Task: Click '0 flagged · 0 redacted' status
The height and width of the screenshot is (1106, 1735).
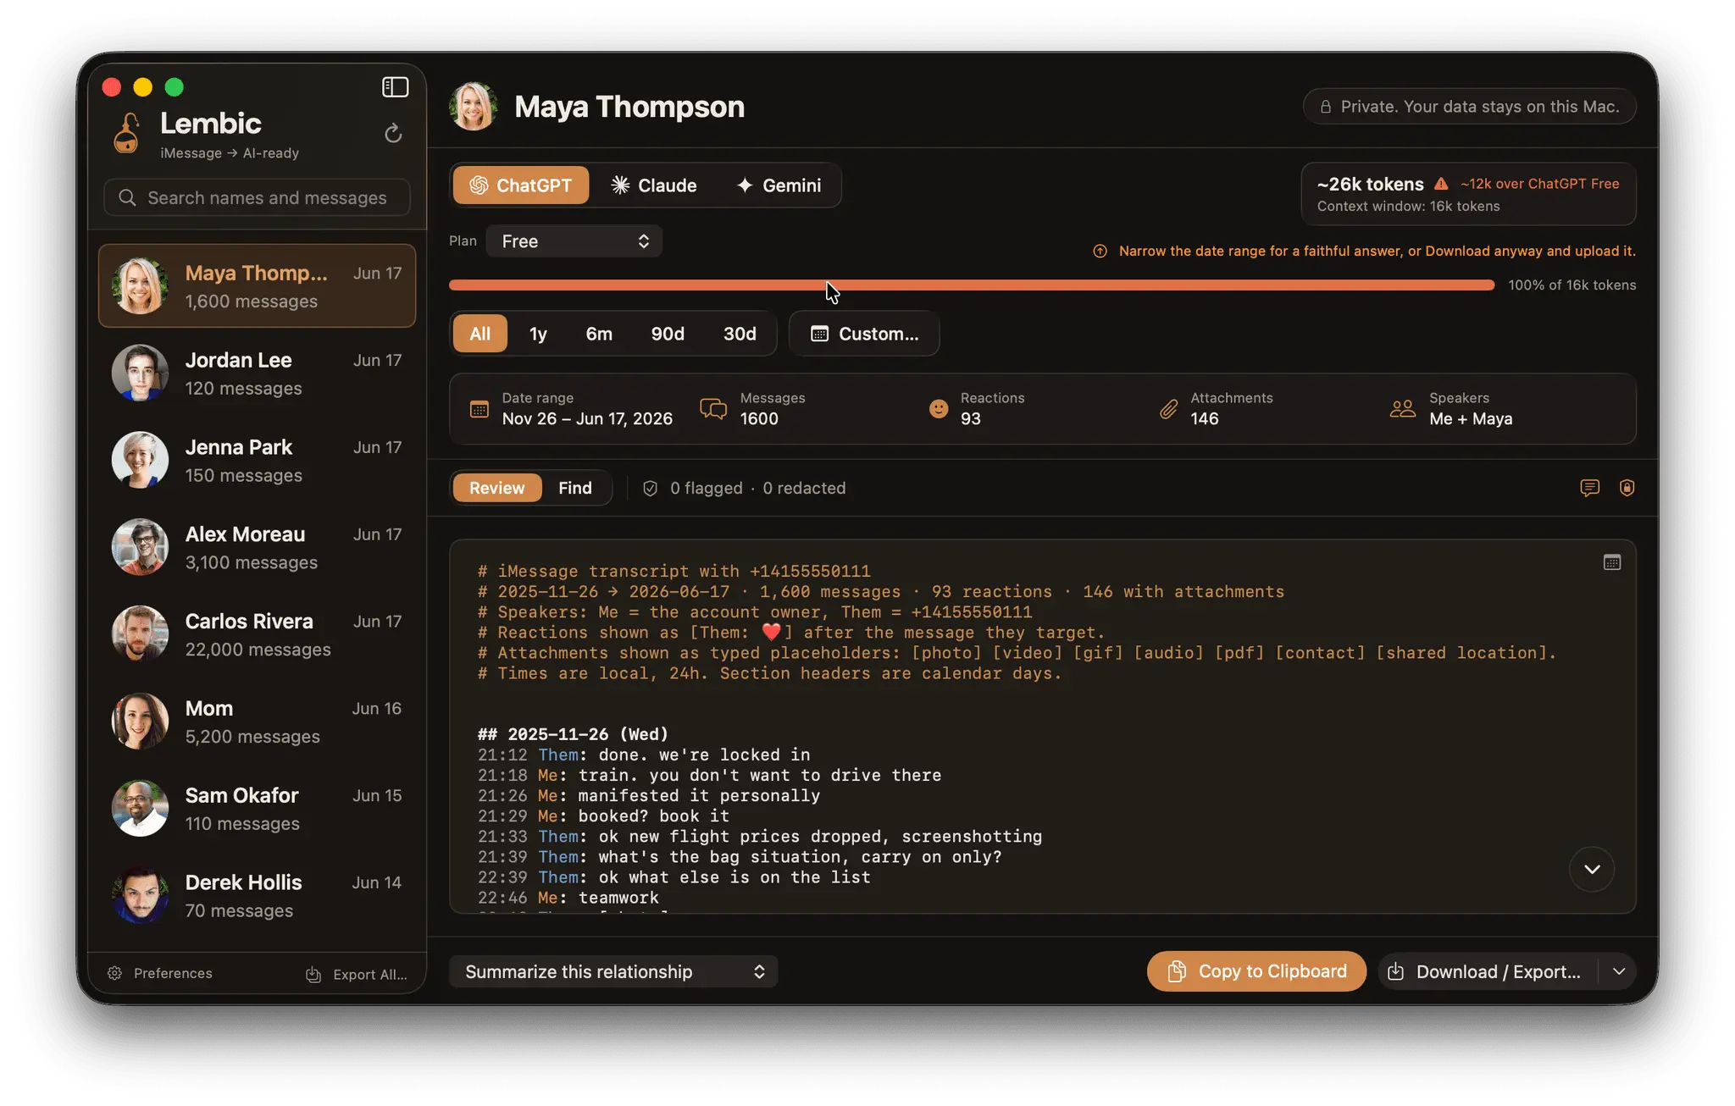Action: click(757, 488)
